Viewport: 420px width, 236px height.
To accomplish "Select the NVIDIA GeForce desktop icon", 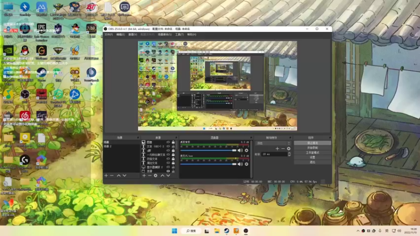I will pos(8,51).
